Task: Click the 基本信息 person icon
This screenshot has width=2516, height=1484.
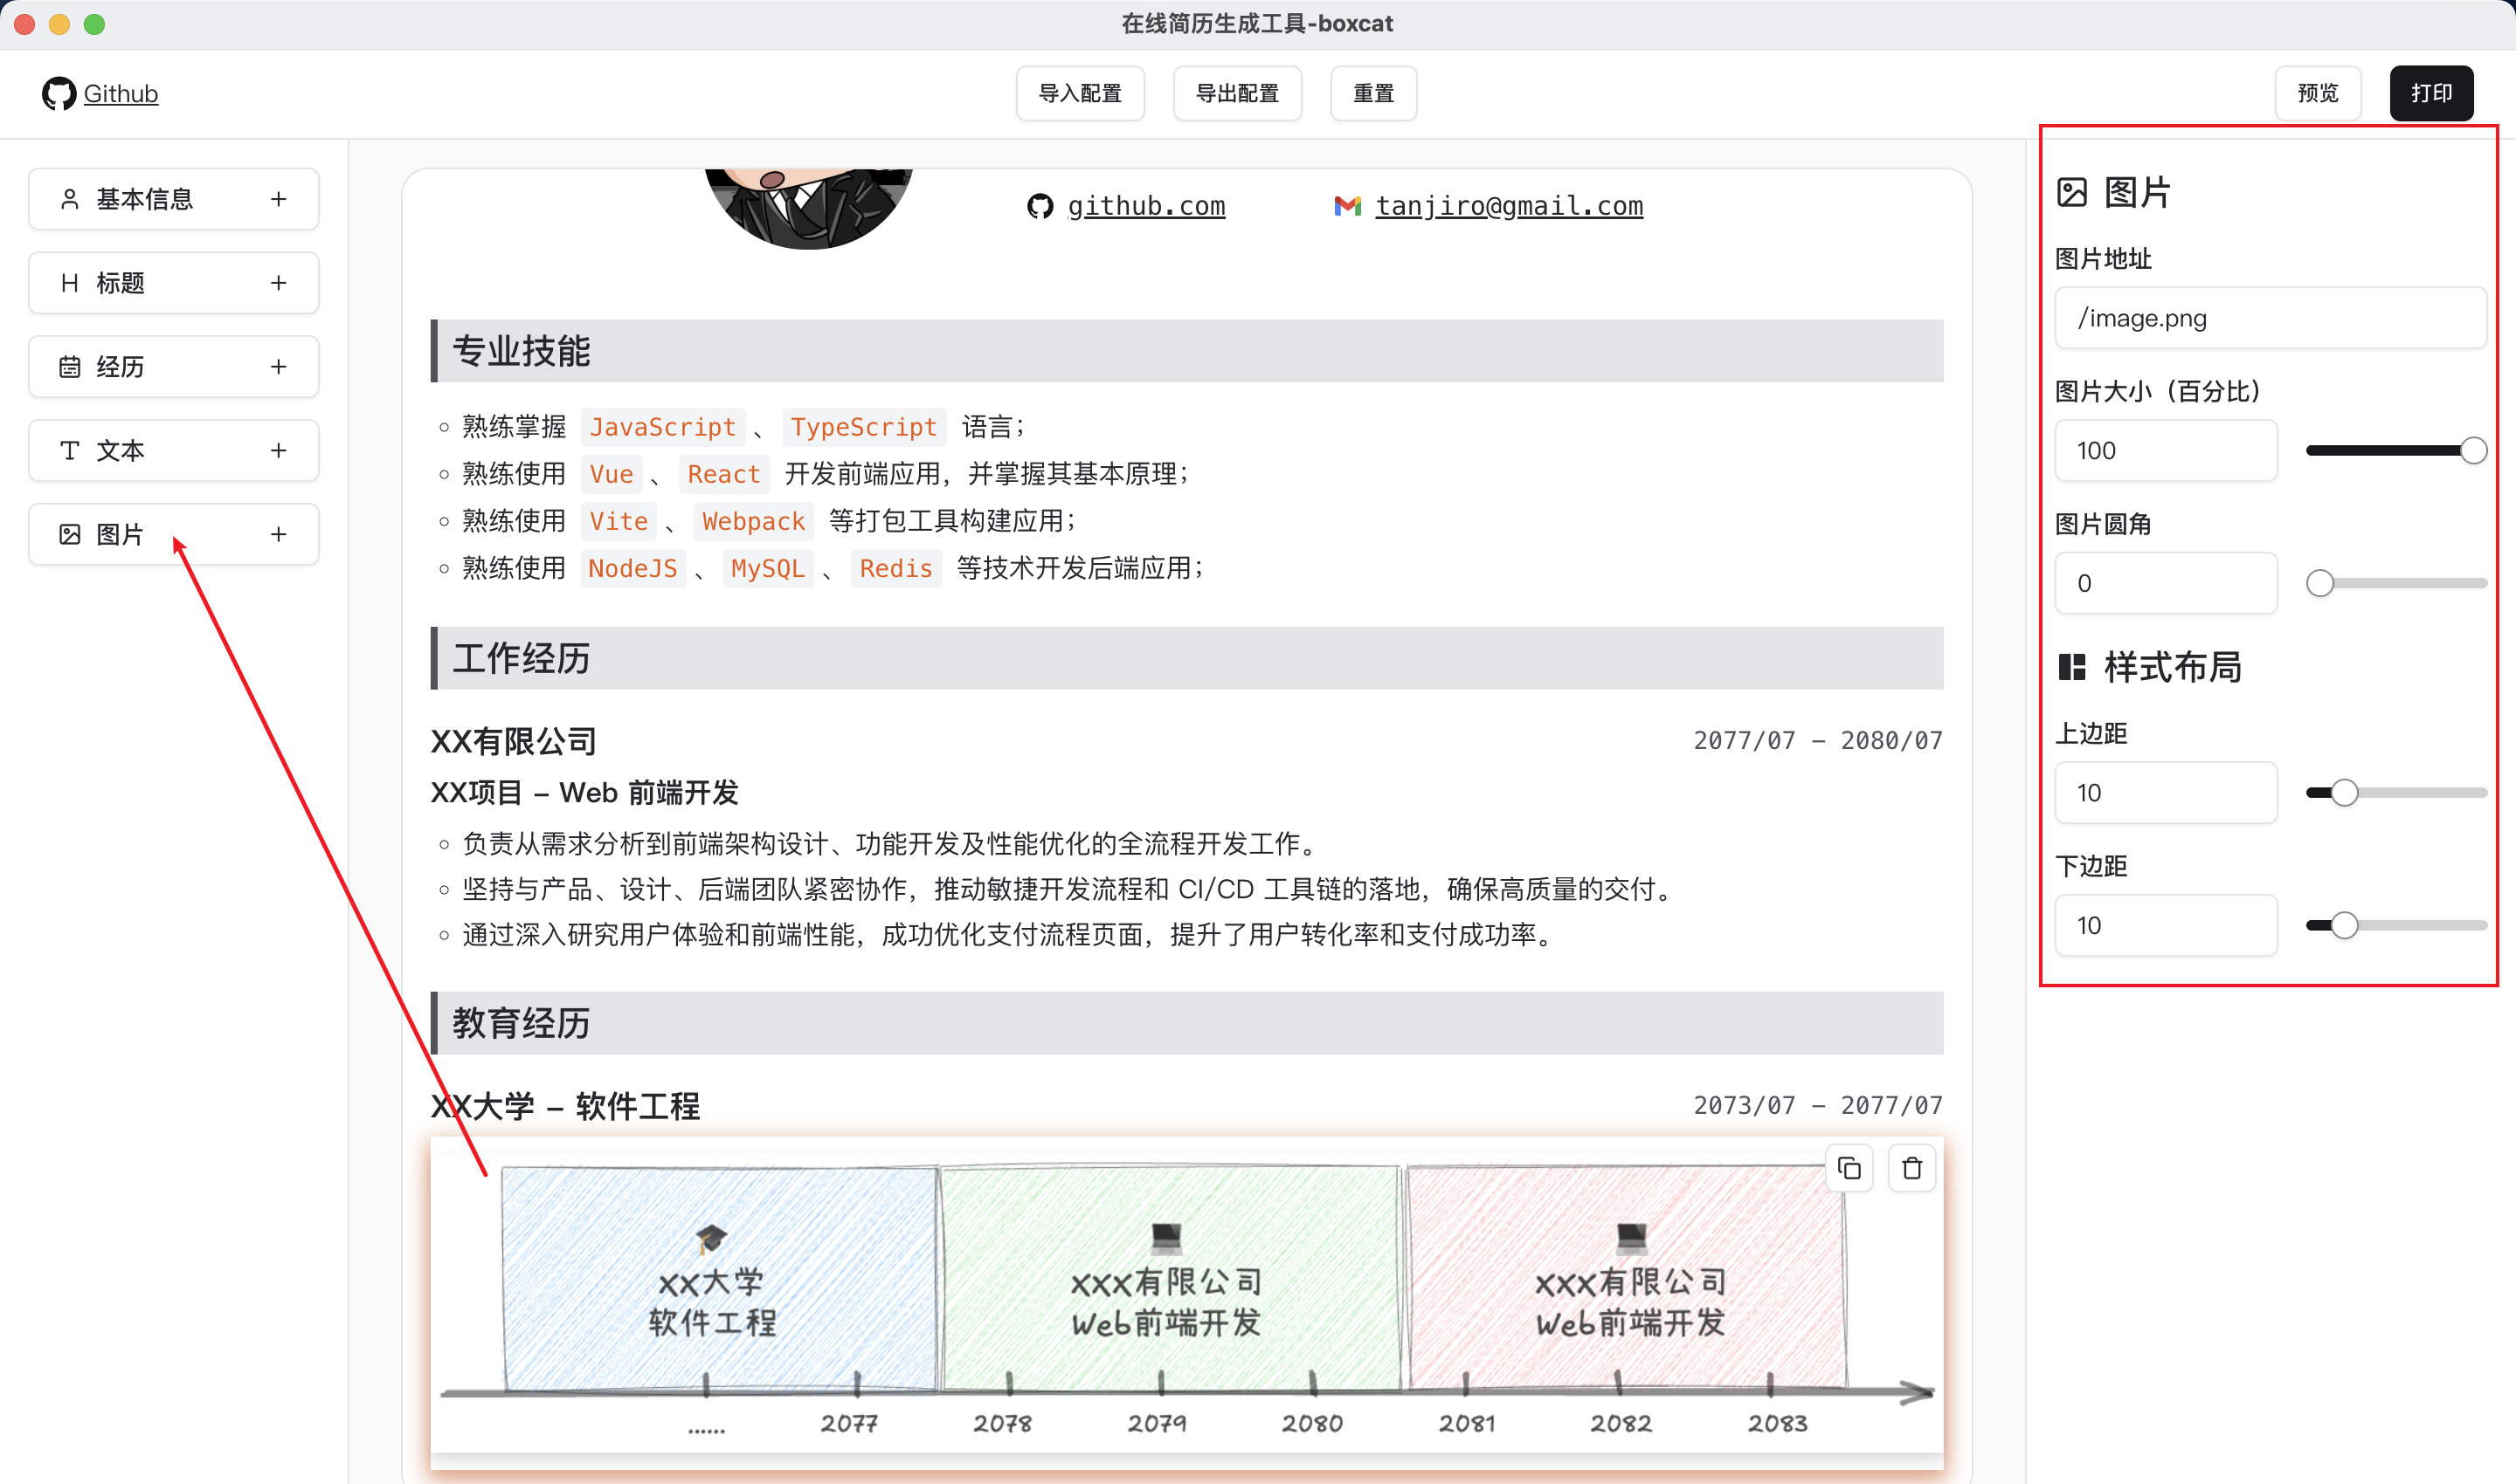Action: 69,199
